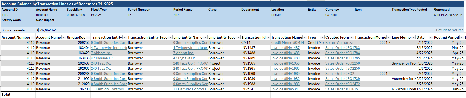This screenshot has height=98, width=466.
Task: Open the Transaction Memo filter dropdown
Action: click(389, 37)
